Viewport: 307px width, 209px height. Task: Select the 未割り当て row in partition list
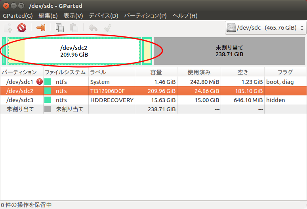154,109
